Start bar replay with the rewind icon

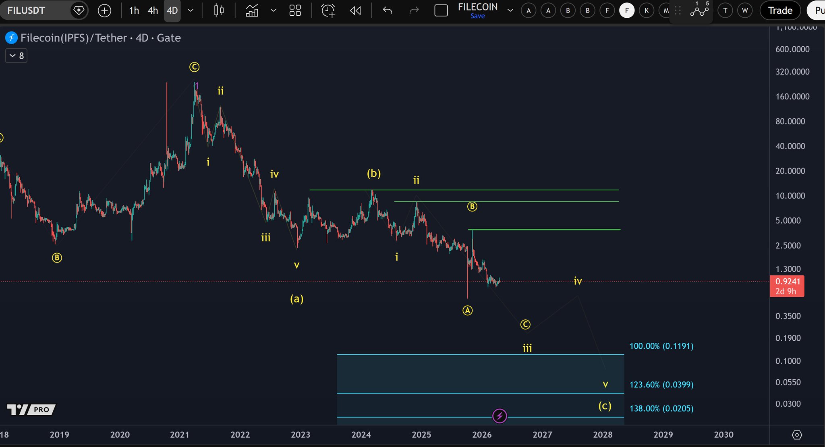(x=355, y=10)
